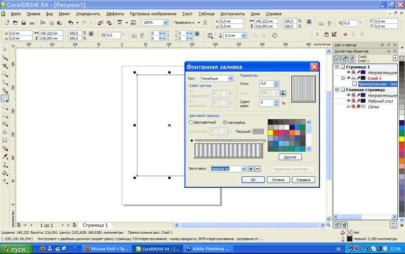Open the Тип fill type dropdown

coord(230,78)
